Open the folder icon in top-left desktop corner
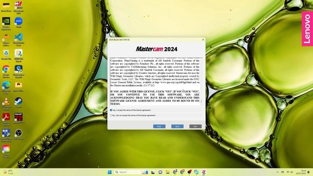Viewport: 313px width, 176px height. [x=6, y=6]
